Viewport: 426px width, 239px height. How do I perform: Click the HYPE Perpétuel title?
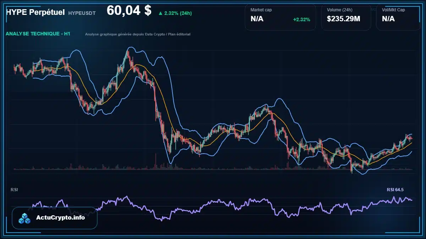click(35, 12)
